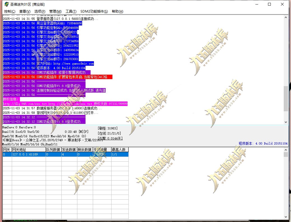Viewport: 291px width, 222px height.
Task: Click blue log line 程序版本: 4.00 Build 20151104
Action: point(44,68)
